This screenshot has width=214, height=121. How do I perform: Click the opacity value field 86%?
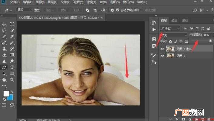tap(207, 35)
